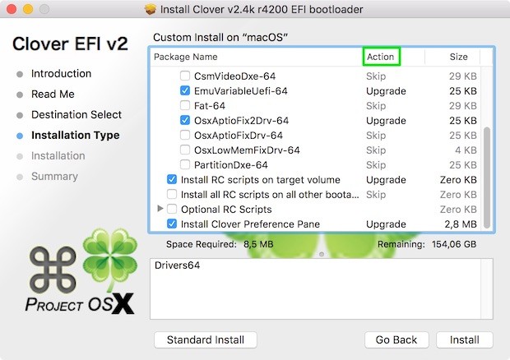Select the Destination Select step
The height and width of the screenshot is (360, 510).
pos(76,115)
